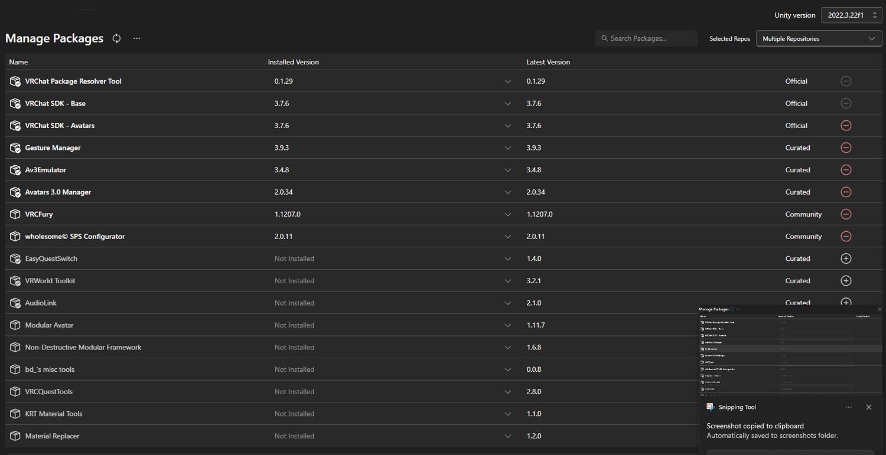Click the package icon beside Modular Avatar
The width and height of the screenshot is (886, 455).
coord(15,325)
